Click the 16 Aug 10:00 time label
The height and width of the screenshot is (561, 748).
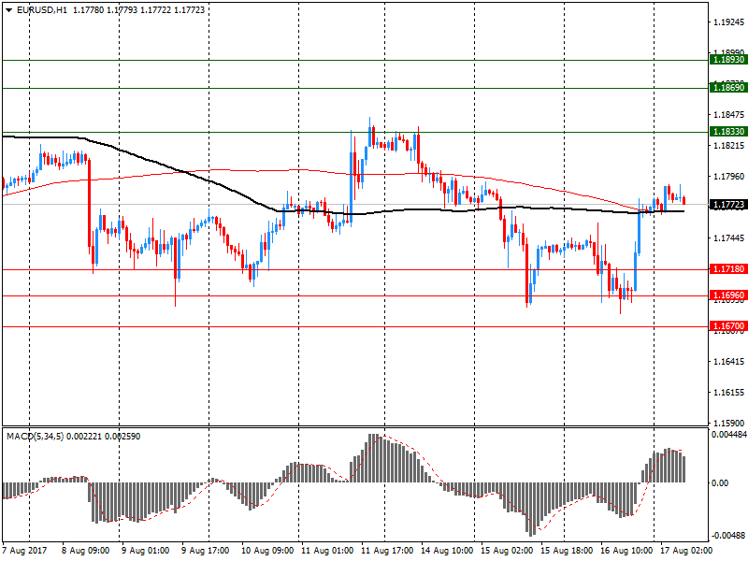coord(626,551)
